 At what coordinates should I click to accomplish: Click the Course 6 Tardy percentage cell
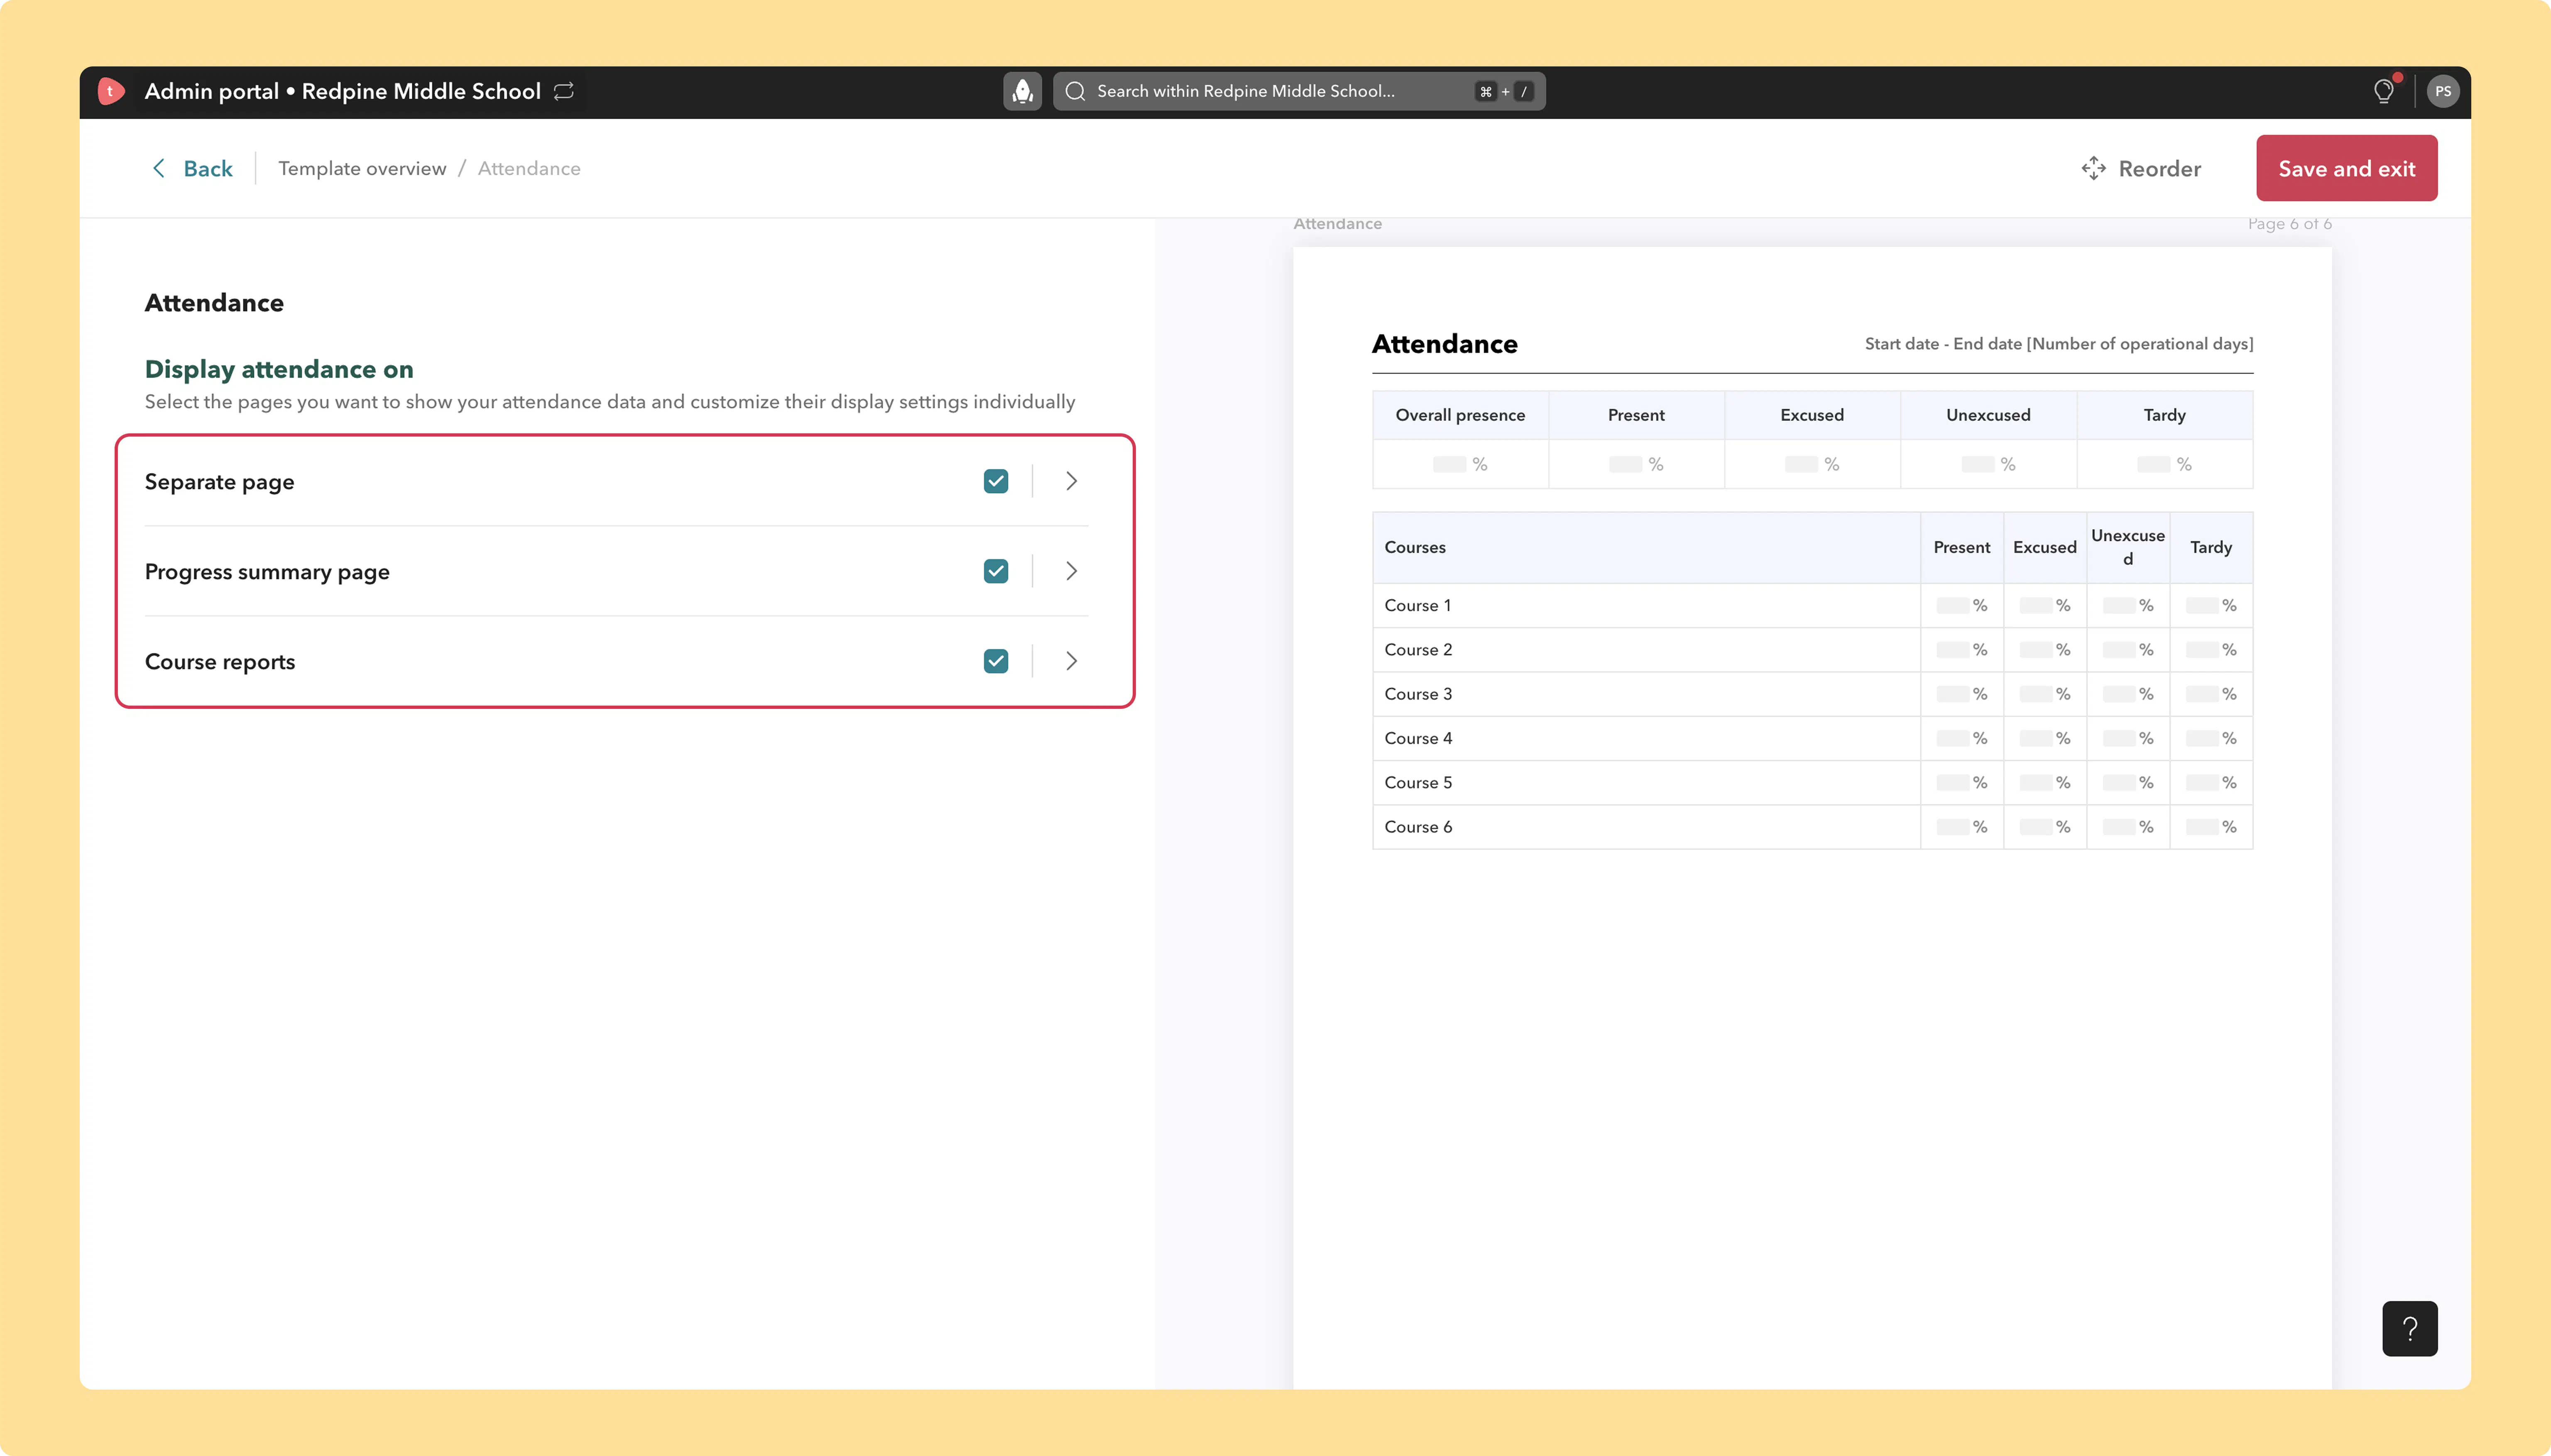pyautogui.click(x=2211, y=827)
